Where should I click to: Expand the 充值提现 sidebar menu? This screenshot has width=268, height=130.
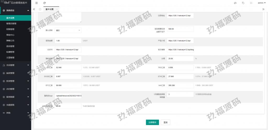[x=15, y=105]
